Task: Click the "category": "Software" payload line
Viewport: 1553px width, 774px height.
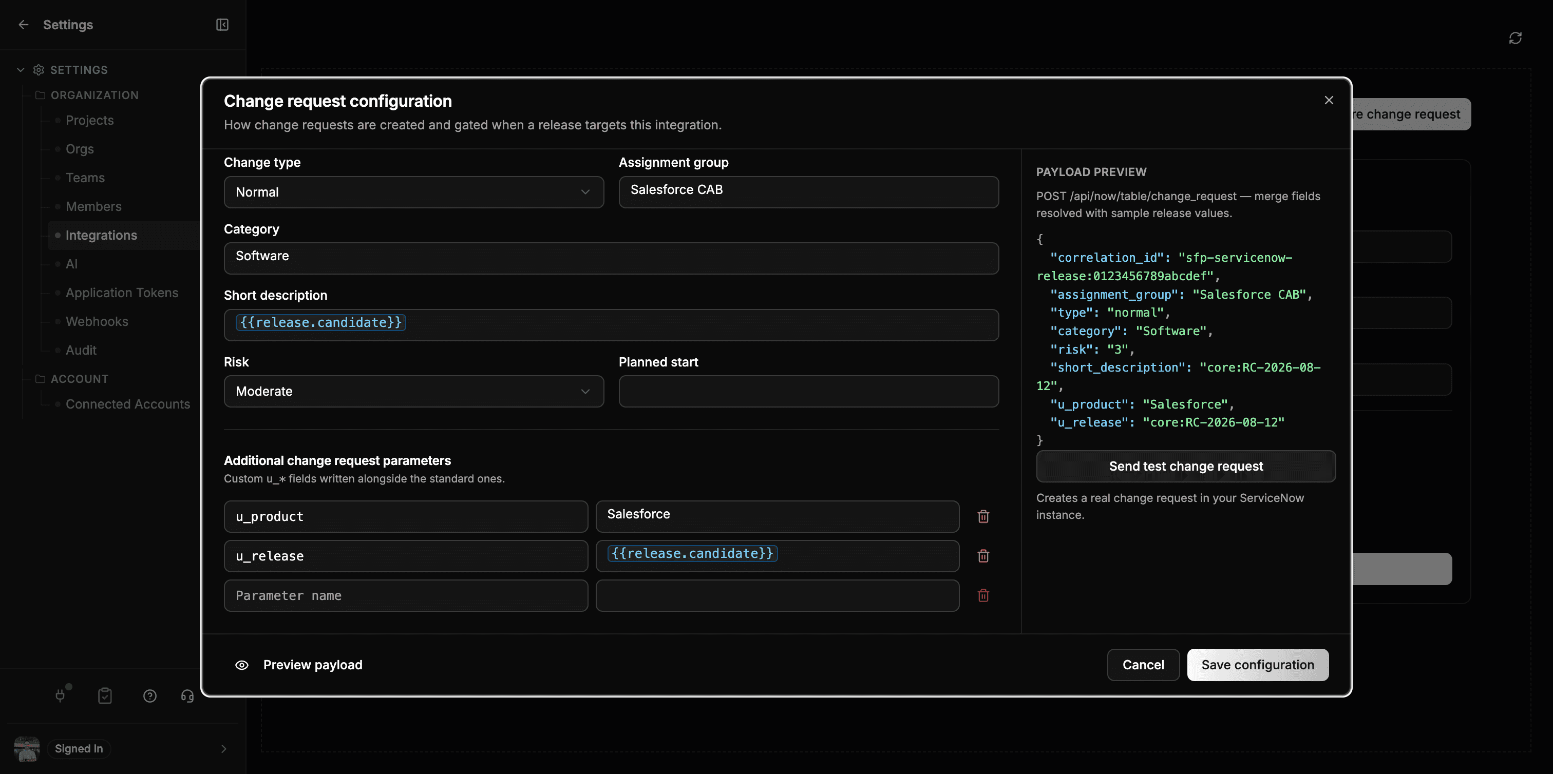Action: click(x=1131, y=331)
